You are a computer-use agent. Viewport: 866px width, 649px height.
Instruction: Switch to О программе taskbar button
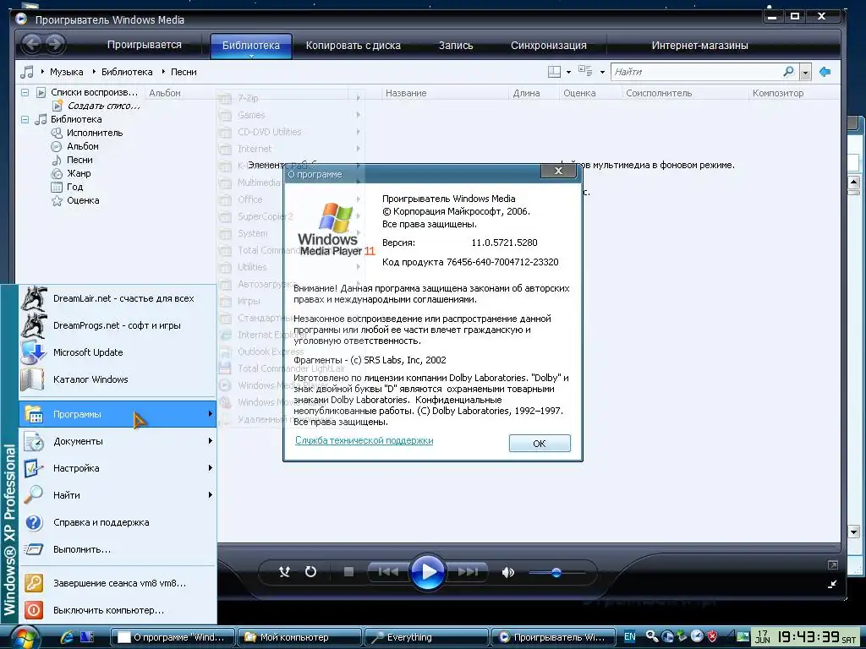point(173,637)
